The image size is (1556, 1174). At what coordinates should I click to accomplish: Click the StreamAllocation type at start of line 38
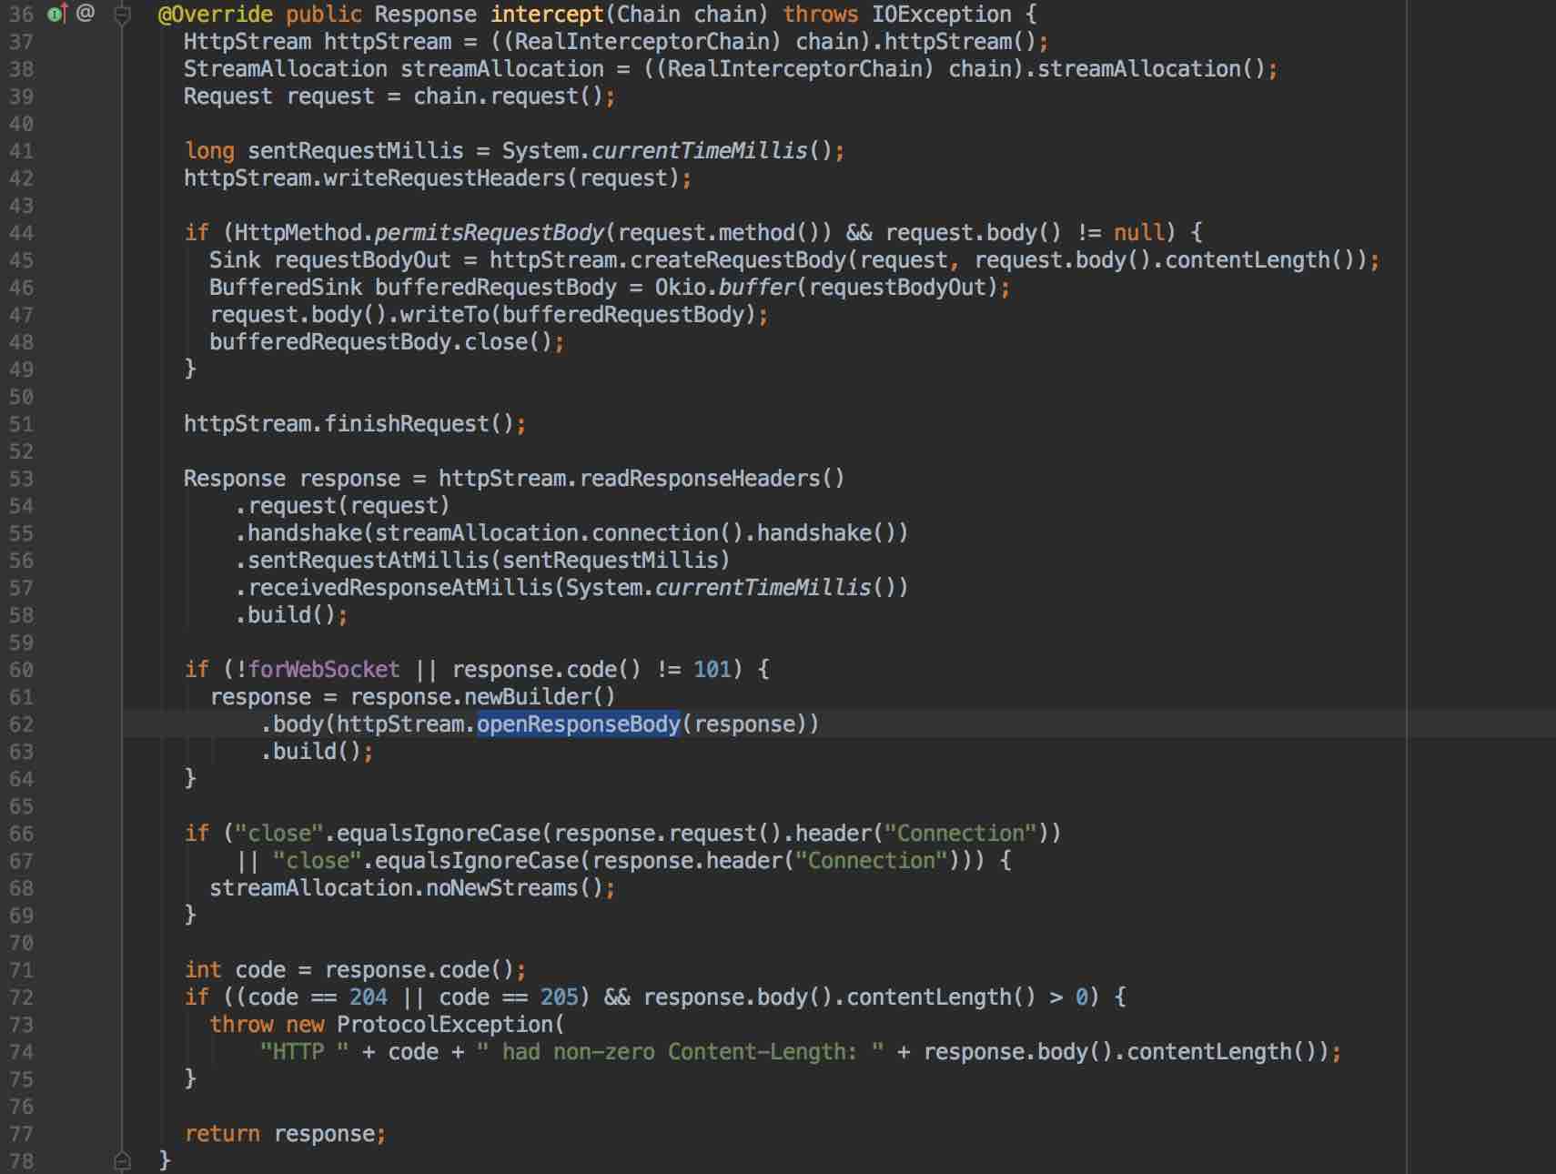tap(286, 69)
